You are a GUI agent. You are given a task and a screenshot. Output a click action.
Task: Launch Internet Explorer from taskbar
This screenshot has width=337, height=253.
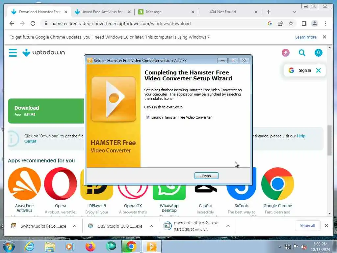(29, 246)
